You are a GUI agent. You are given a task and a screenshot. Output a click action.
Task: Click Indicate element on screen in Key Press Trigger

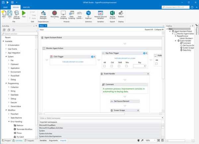tap(125, 58)
